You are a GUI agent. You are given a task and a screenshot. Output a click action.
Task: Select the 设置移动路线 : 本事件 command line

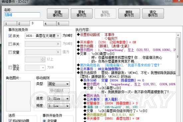[x=96, y=34]
